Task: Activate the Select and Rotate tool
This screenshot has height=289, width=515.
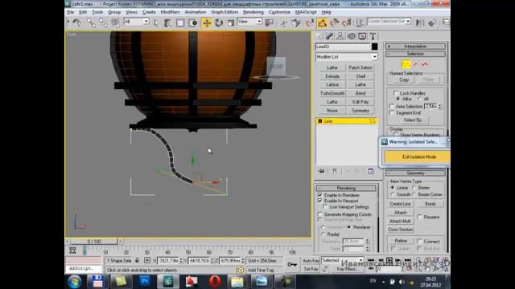Action: coord(219,22)
